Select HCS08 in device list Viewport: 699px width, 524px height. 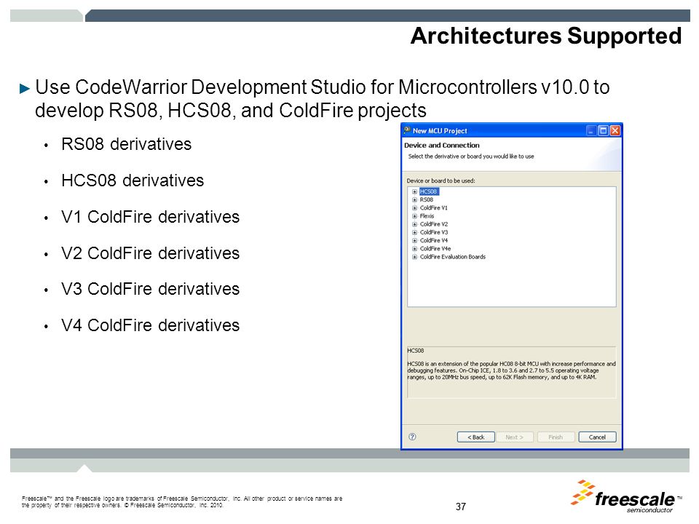(429, 191)
